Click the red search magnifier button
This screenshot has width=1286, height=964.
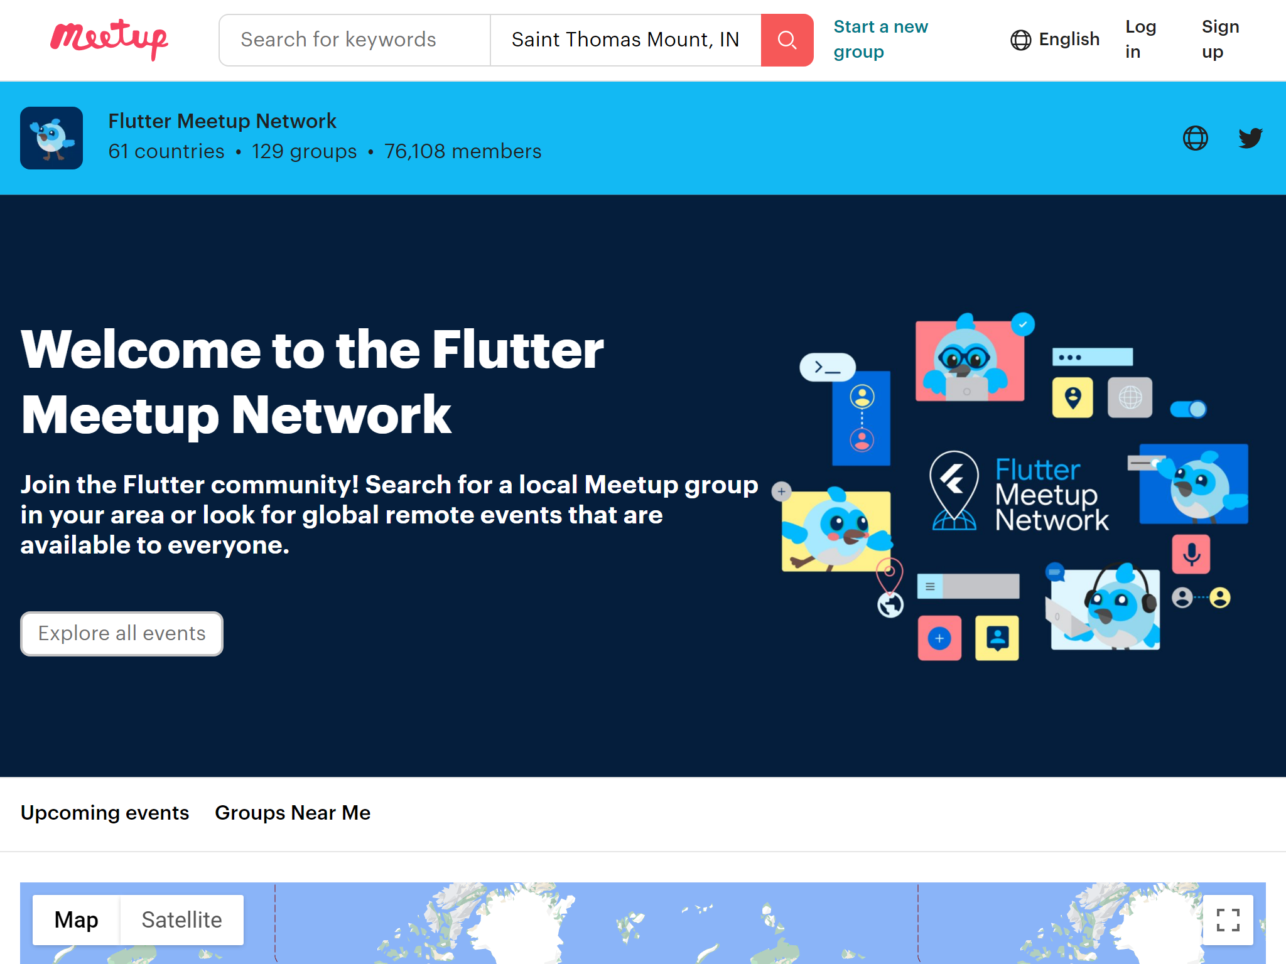(787, 40)
